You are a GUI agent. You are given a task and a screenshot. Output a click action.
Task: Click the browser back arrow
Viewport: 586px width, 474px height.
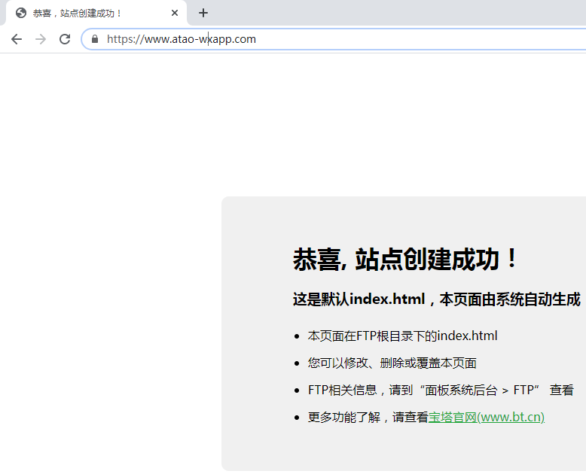[x=17, y=39]
